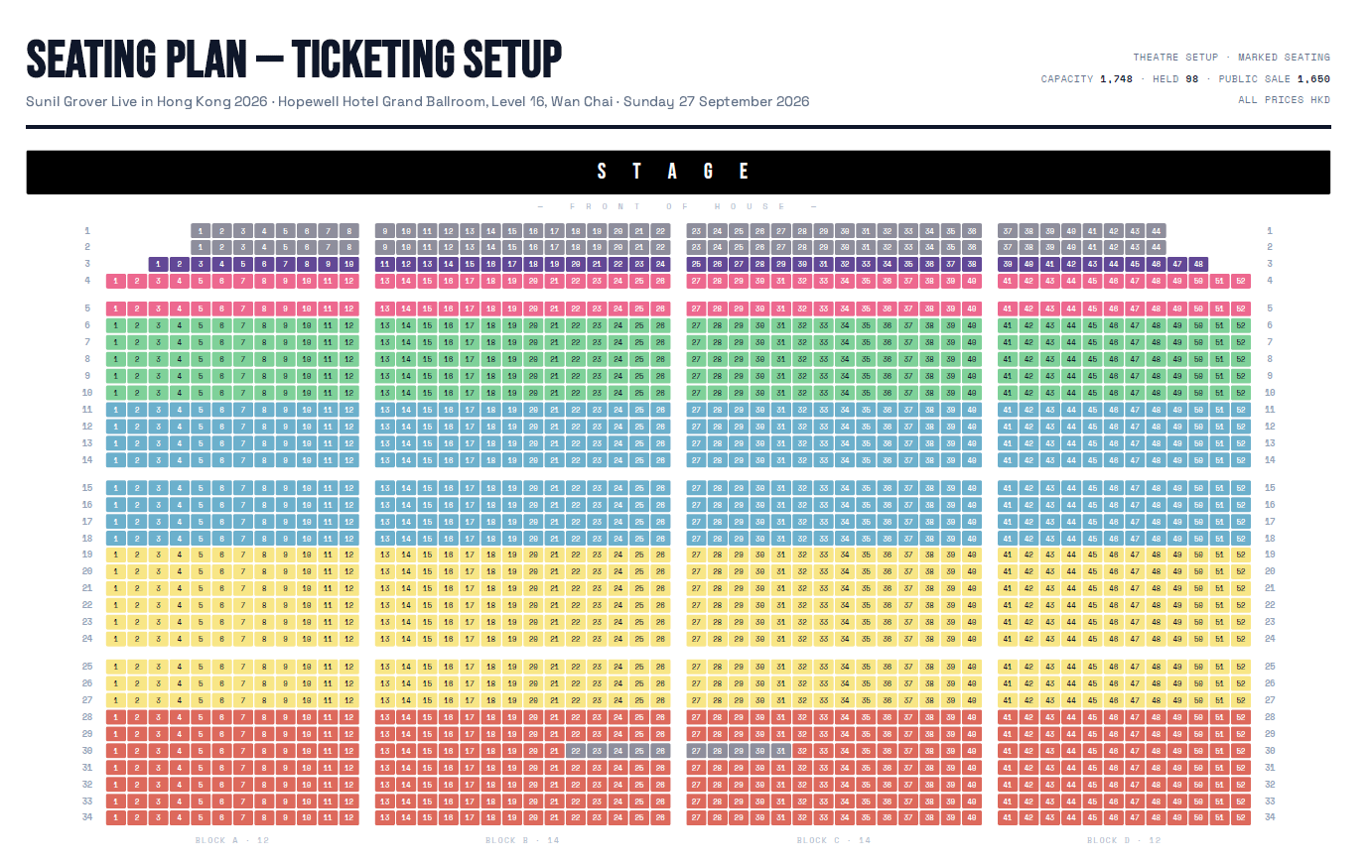Click the Block D label
The height and width of the screenshot is (863, 1372).
(1124, 840)
